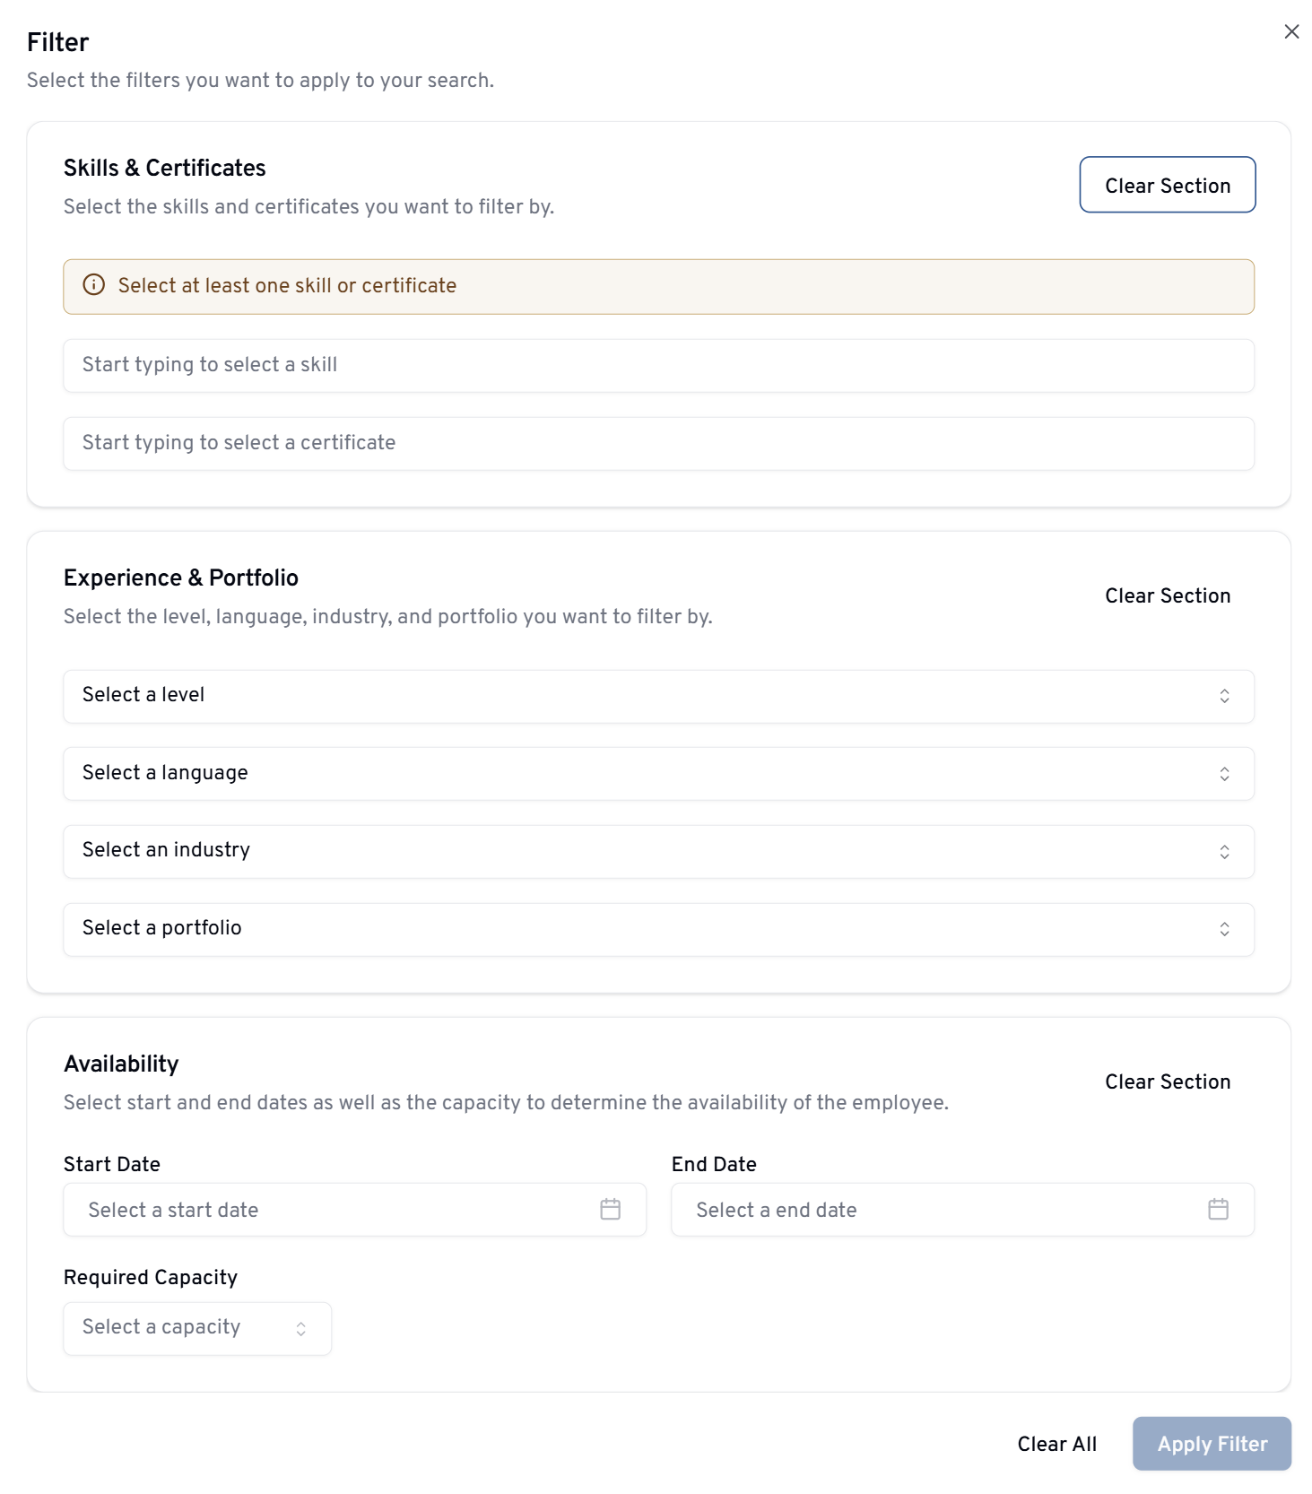Click the chevron icon on the portfolio selector

point(1224,929)
